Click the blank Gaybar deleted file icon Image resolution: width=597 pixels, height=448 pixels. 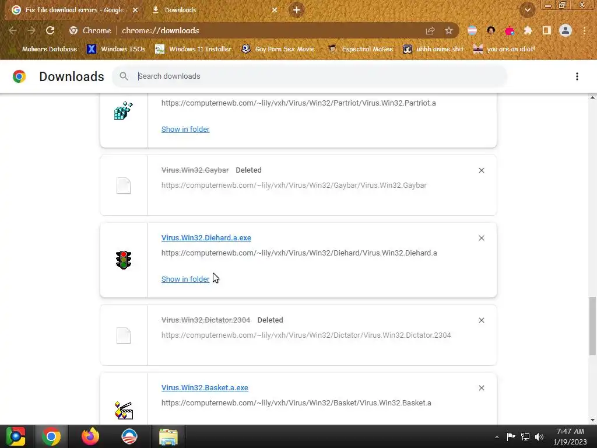124,185
